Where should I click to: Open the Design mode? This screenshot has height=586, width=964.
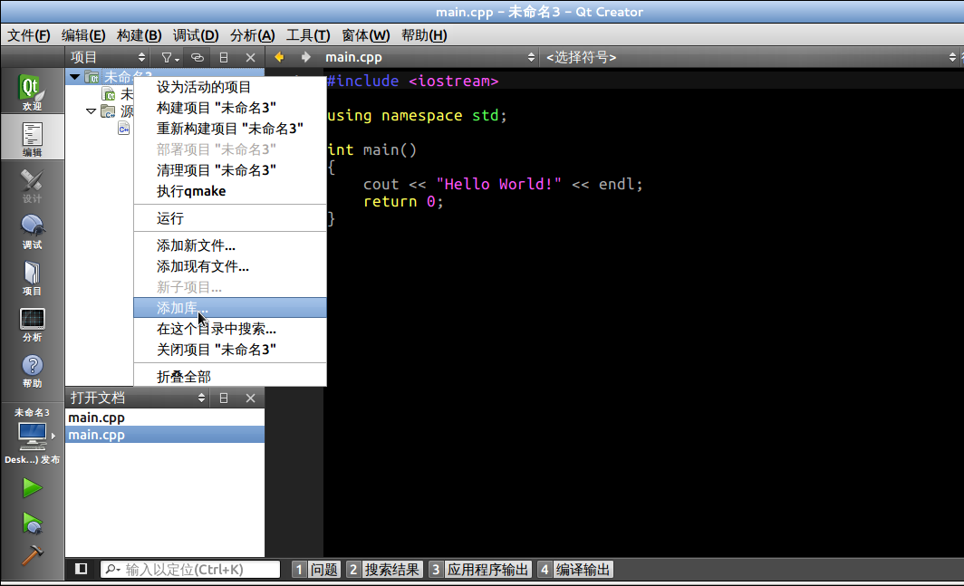[x=32, y=185]
